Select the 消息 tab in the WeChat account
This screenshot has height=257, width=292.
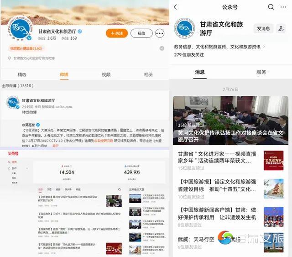[200, 72]
